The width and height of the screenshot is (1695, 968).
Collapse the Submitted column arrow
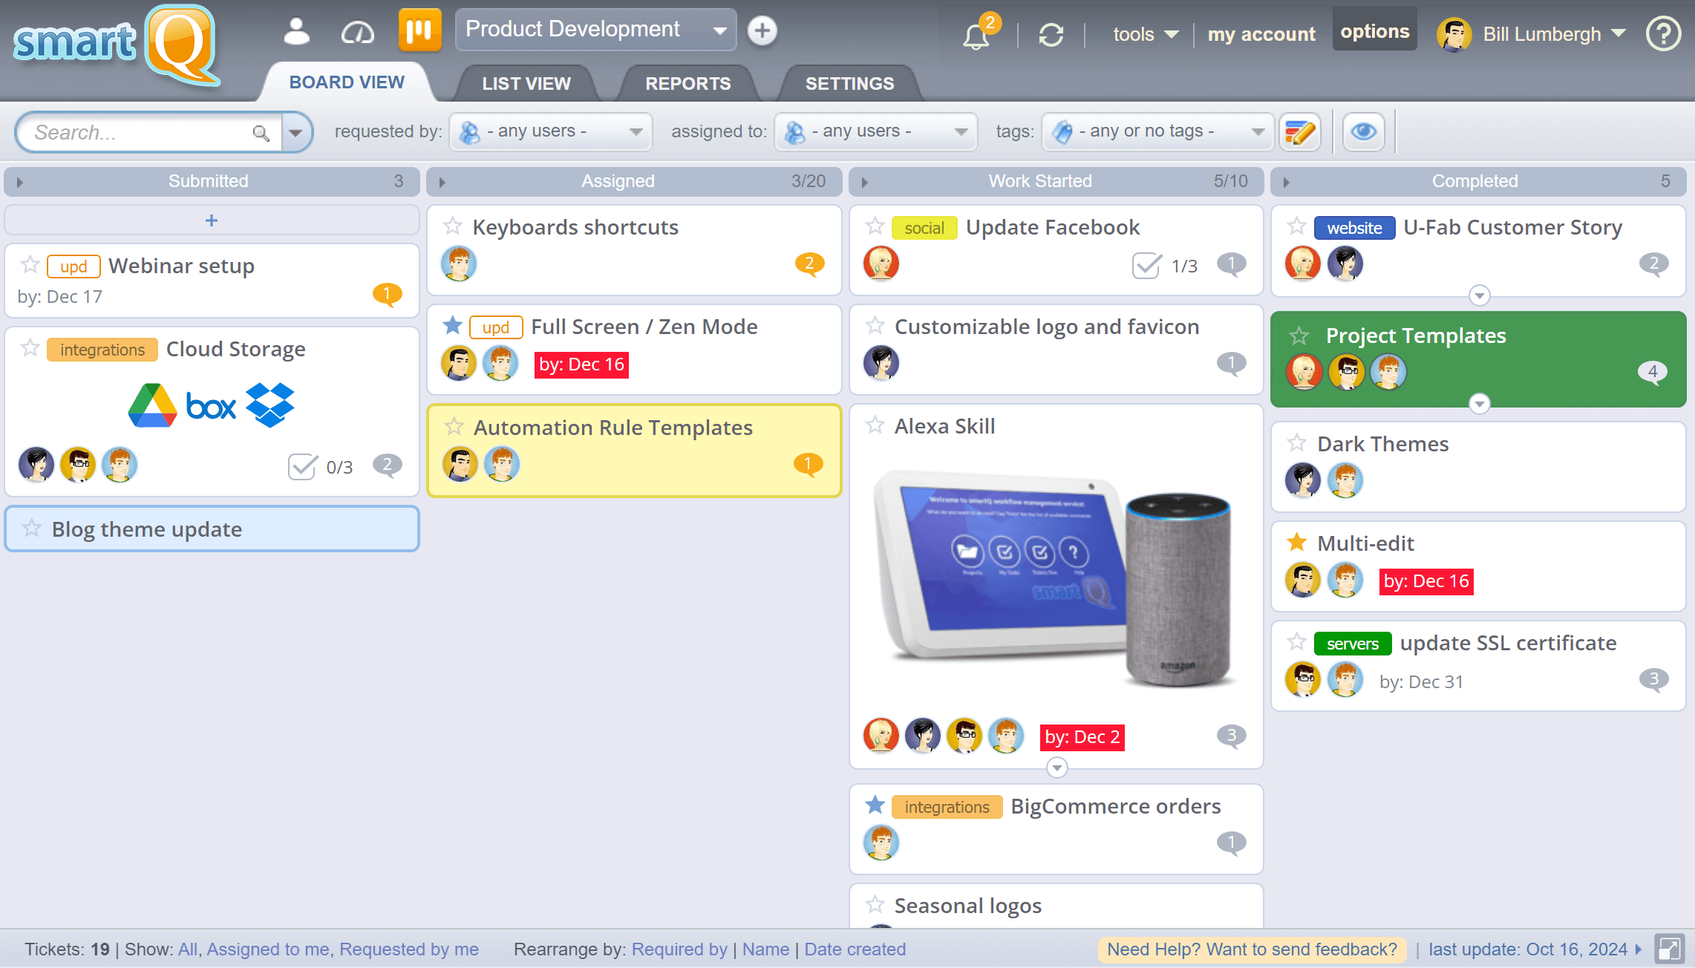click(x=20, y=182)
